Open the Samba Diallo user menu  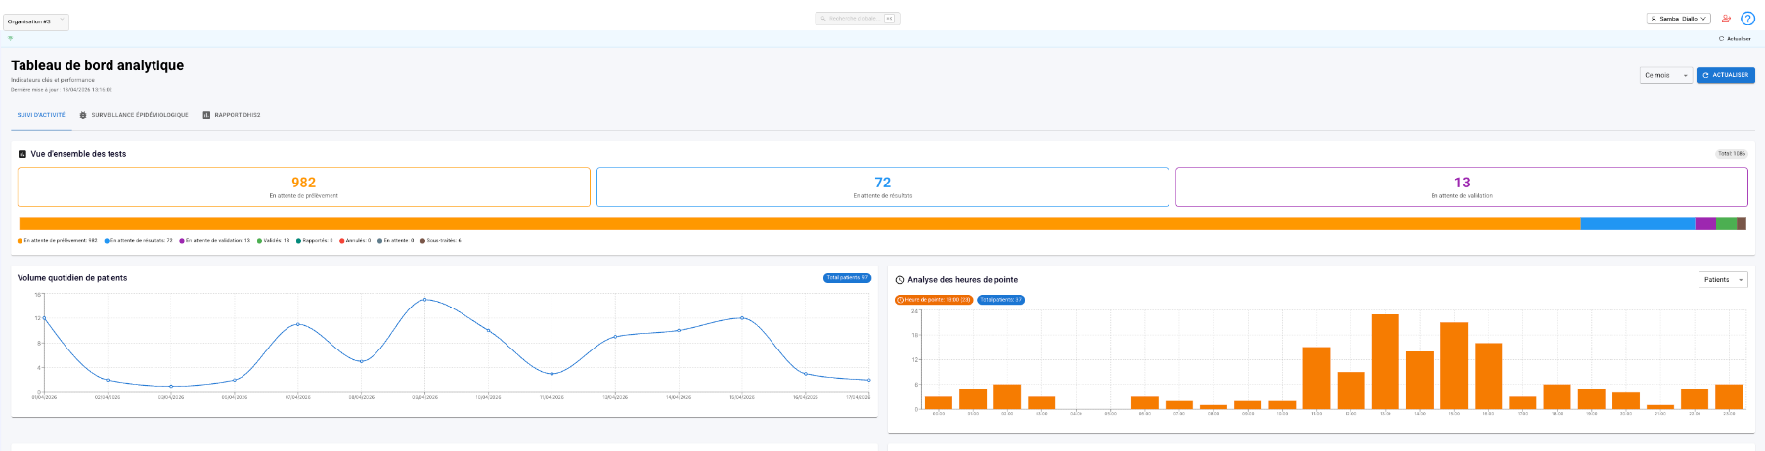tap(1678, 19)
